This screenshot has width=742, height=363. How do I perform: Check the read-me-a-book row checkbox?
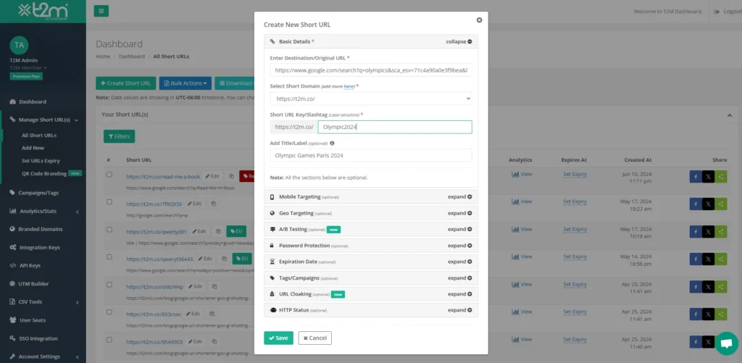click(x=109, y=174)
